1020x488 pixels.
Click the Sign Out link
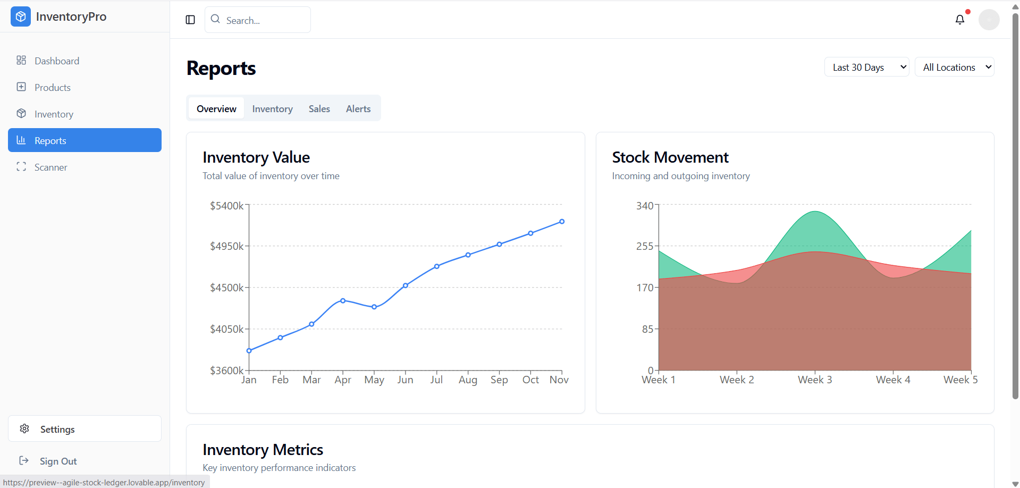tap(58, 461)
